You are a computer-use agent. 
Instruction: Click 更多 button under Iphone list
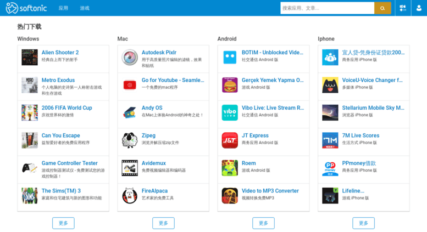coord(364,223)
